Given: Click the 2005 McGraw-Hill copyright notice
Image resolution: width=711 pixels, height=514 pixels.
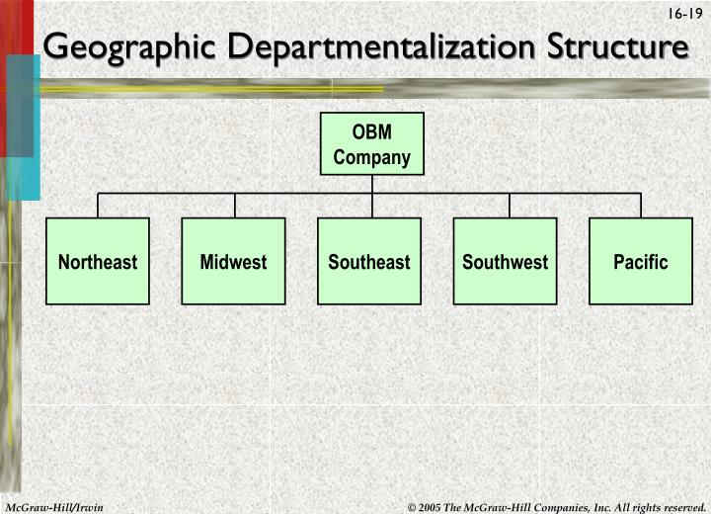Looking at the screenshot, I should (x=557, y=507).
